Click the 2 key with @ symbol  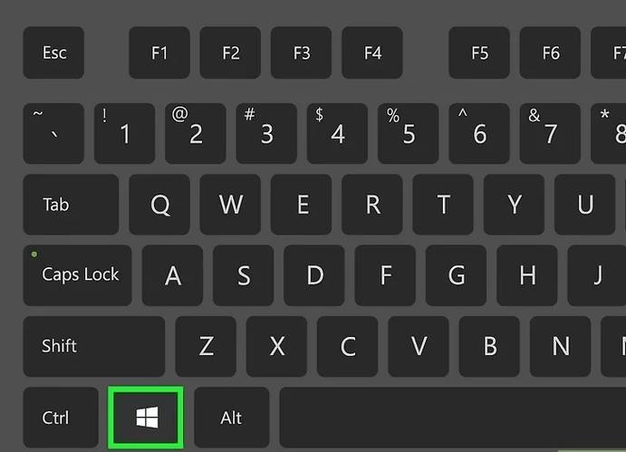195,133
